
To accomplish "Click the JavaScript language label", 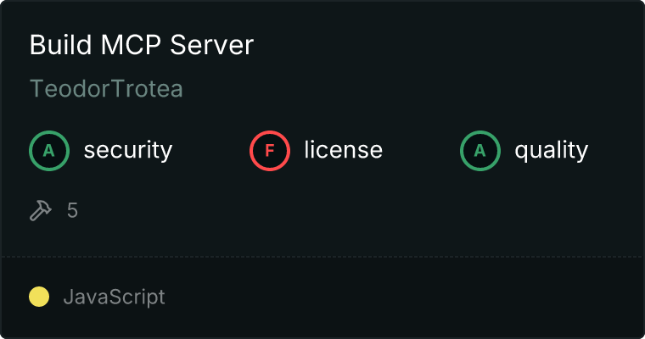I will (114, 297).
